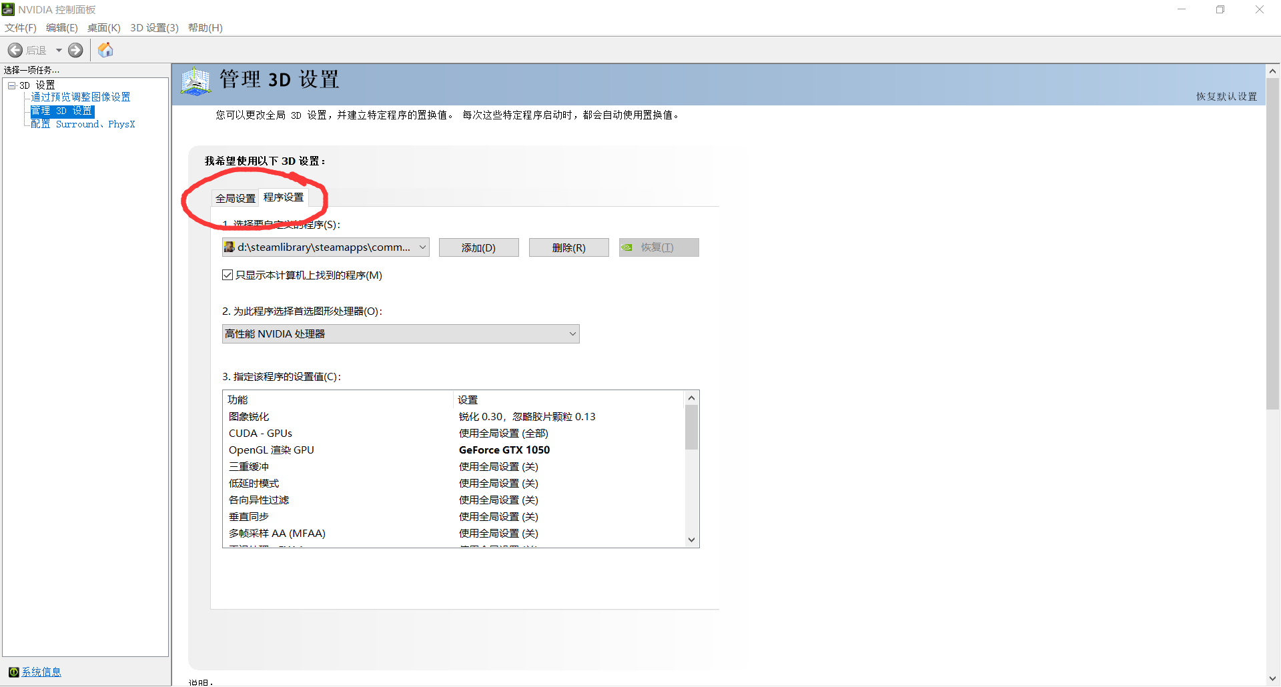Open the 系统信息 link
The image size is (1281, 687).
coord(41,672)
